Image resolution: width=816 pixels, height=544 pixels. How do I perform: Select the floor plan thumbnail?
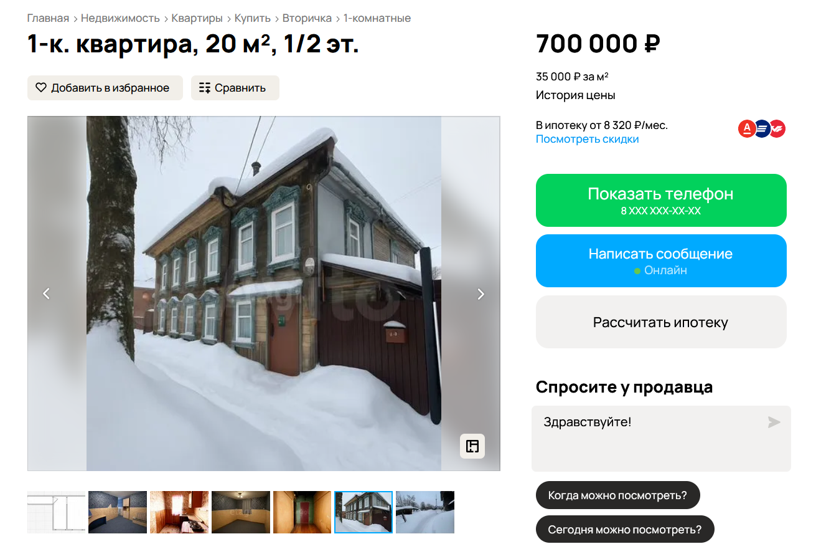point(57,512)
